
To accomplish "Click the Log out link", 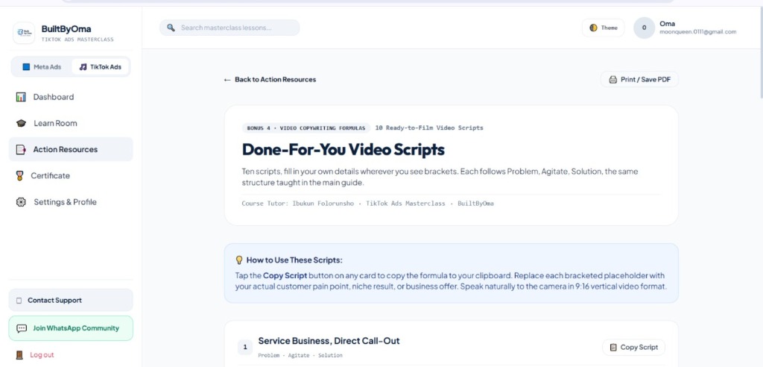I will pos(35,355).
